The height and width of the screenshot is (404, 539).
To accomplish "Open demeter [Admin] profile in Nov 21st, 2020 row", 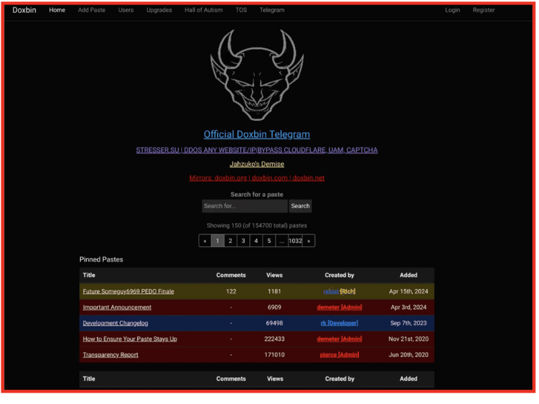I will click(x=340, y=339).
